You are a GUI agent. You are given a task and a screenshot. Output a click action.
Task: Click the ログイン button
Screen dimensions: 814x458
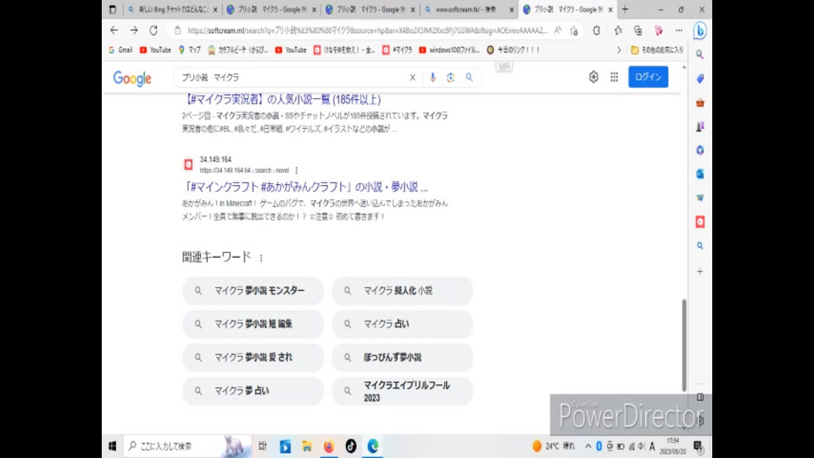[x=648, y=77]
